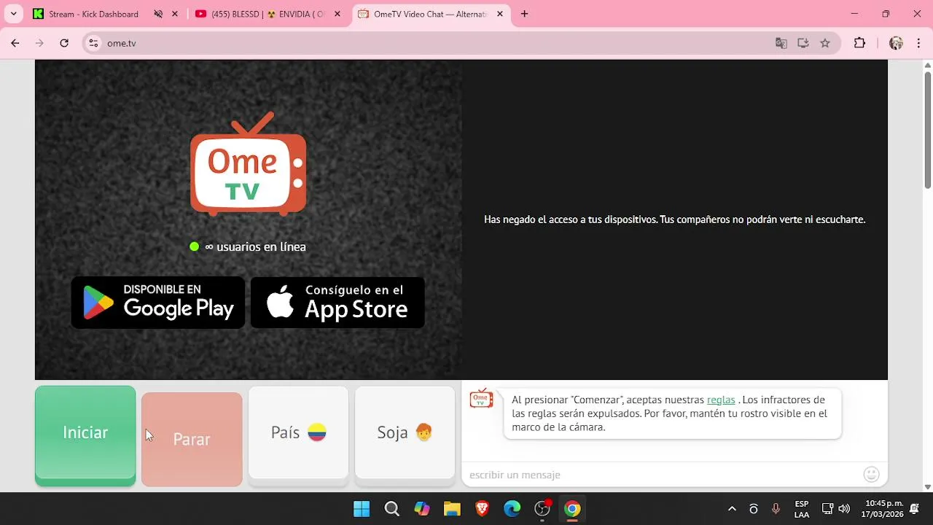Open the reglas link
The height and width of the screenshot is (525, 933).
coord(721,400)
